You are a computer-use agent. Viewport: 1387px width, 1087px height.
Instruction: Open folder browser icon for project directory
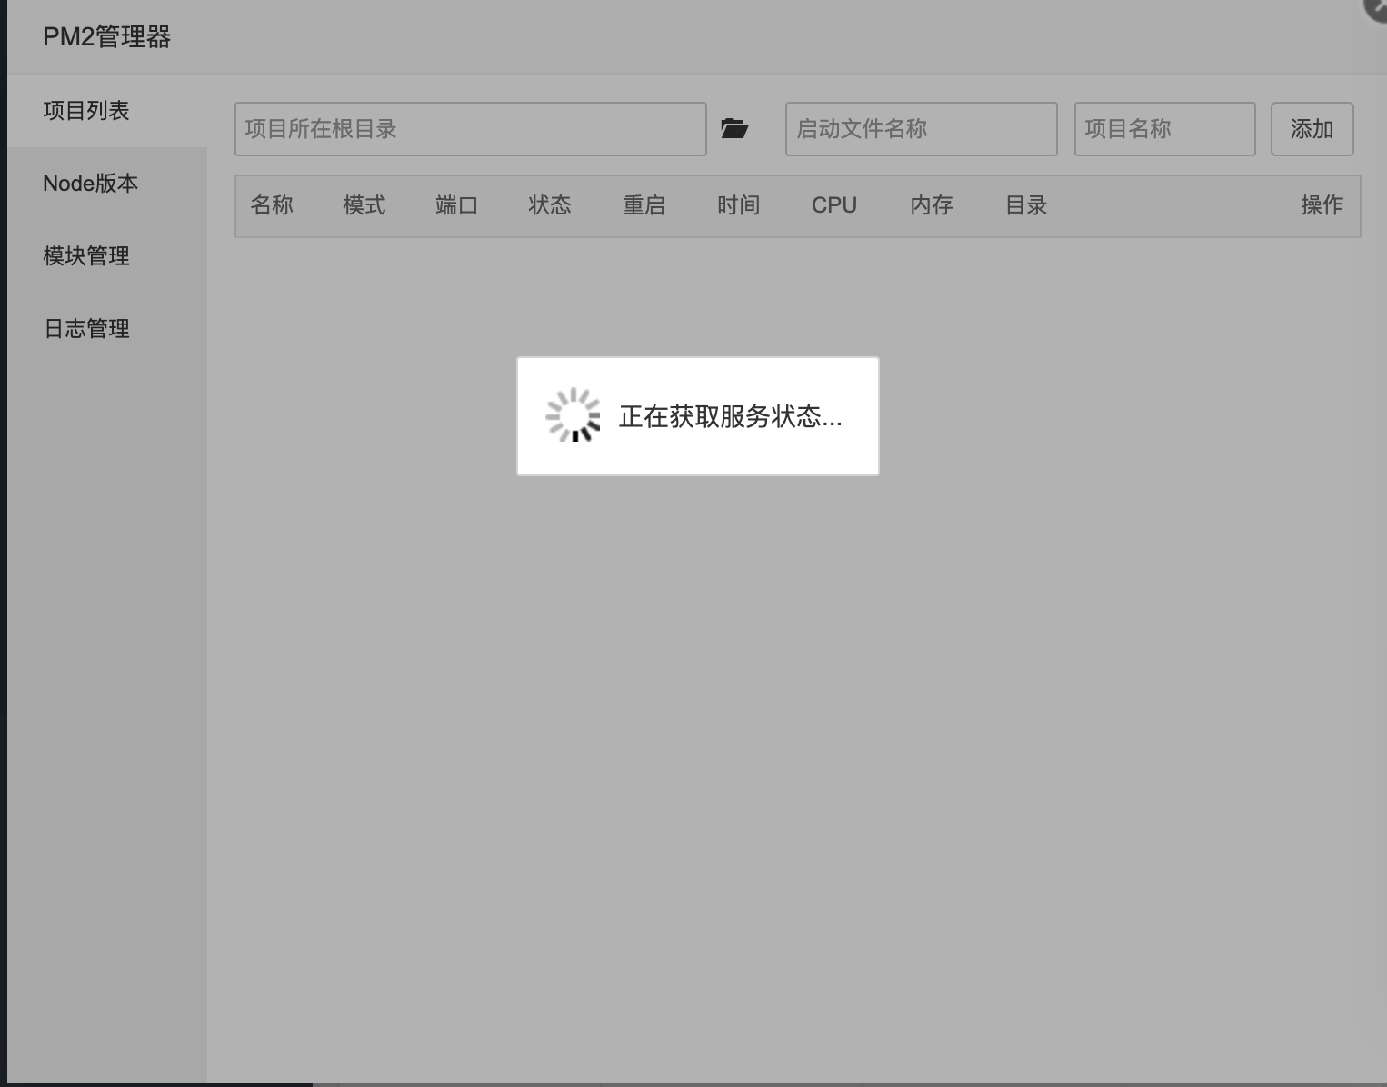[734, 128]
